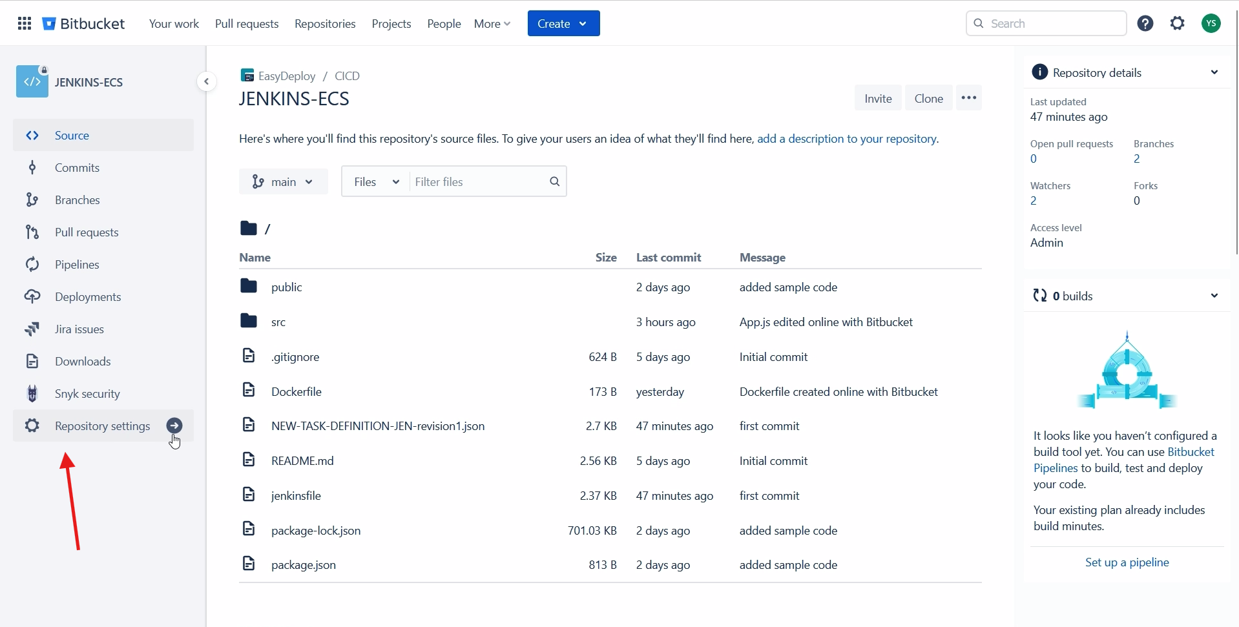Click the EasyDeploy workspace icon in breadcrumb
This screenshot has height=627, width=1239.
coord(247,76)
